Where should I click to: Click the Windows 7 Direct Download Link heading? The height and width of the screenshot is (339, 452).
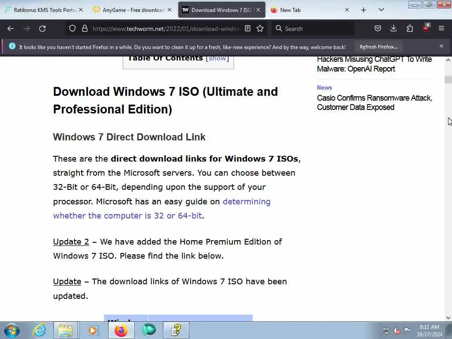click(129, 137)
